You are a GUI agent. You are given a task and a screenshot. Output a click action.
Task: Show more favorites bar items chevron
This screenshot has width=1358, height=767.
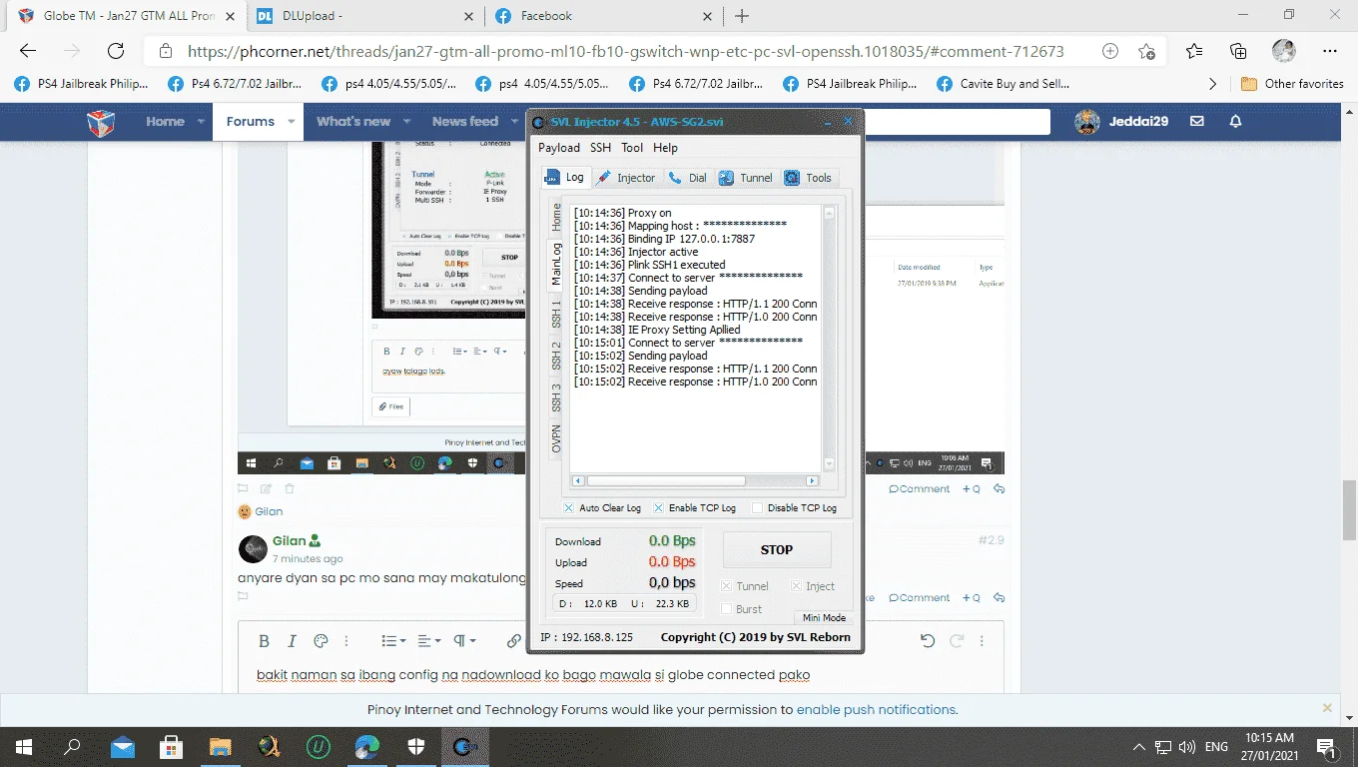coord(1213,84)
